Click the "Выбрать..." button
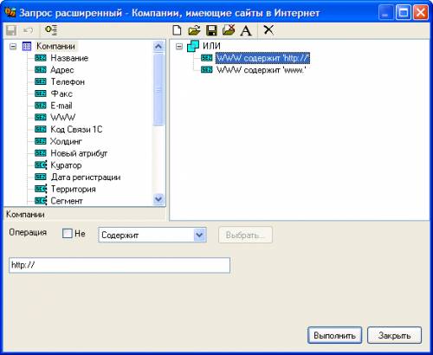The image size is (433, 355). pos(245,236)
